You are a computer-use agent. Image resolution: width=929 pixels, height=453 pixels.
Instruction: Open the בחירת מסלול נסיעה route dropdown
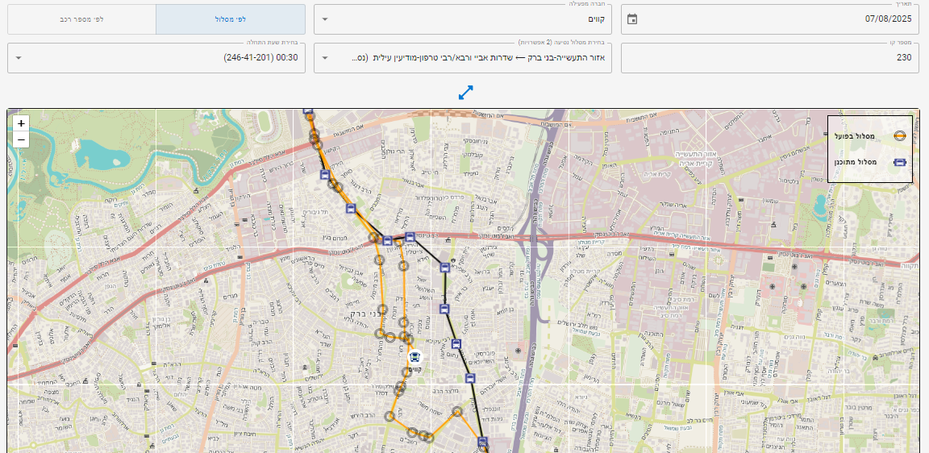[462, 58]
